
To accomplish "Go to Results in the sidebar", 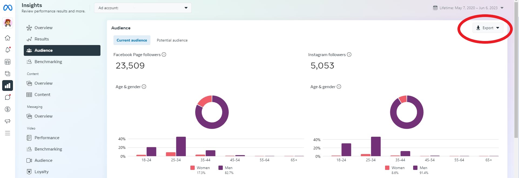I will click(x=42, y=39).
